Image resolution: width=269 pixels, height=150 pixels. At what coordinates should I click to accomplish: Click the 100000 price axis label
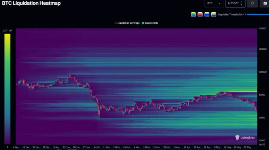coord(263,72)
